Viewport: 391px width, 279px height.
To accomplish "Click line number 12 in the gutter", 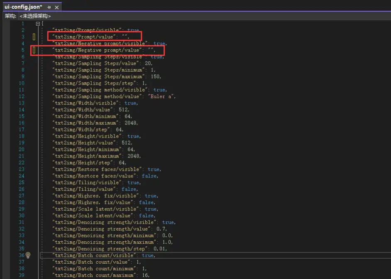I will coord(22,97).
